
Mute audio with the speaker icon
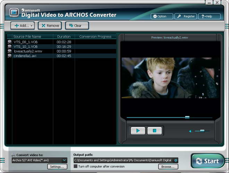pyautogui.click(x=190, y=131)
